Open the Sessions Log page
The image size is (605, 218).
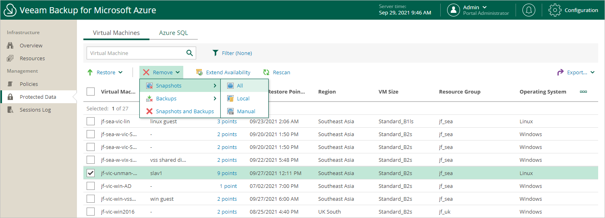click(35, 110)
